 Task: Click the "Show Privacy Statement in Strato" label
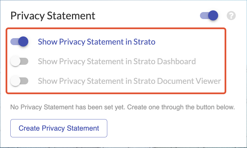point(97,42)
